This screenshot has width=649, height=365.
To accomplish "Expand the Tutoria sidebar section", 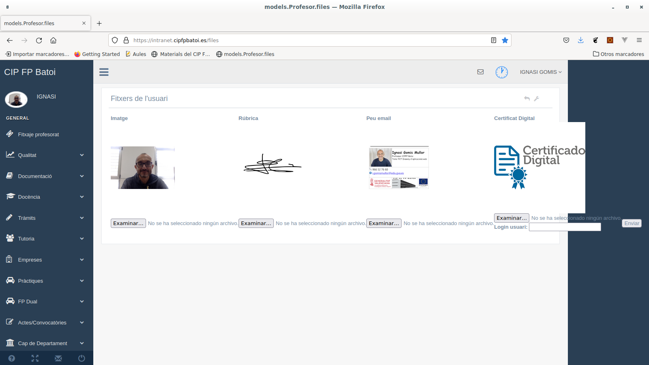I will coord(45,238).
